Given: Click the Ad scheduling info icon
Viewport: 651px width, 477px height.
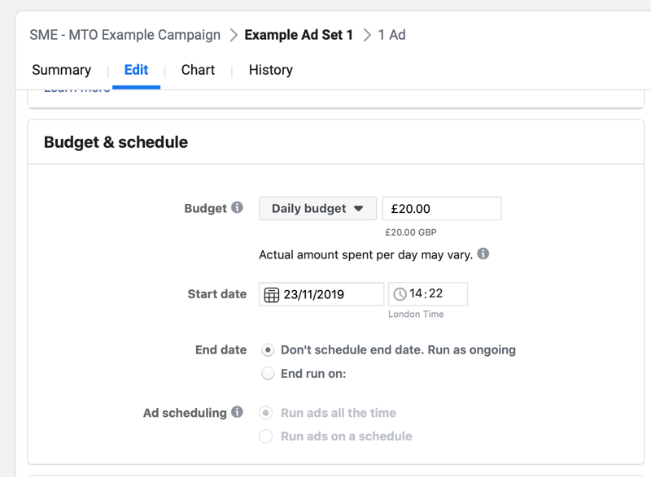Looking at the screenshot, I should click(237, 412).
